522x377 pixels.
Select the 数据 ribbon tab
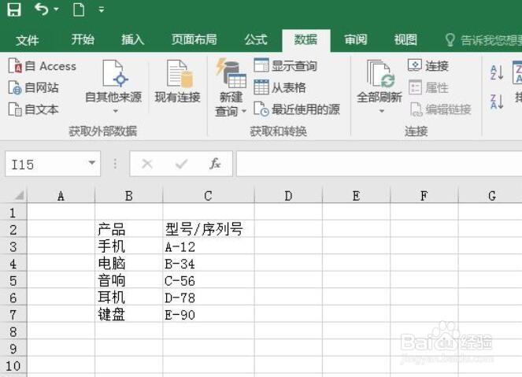306,40
